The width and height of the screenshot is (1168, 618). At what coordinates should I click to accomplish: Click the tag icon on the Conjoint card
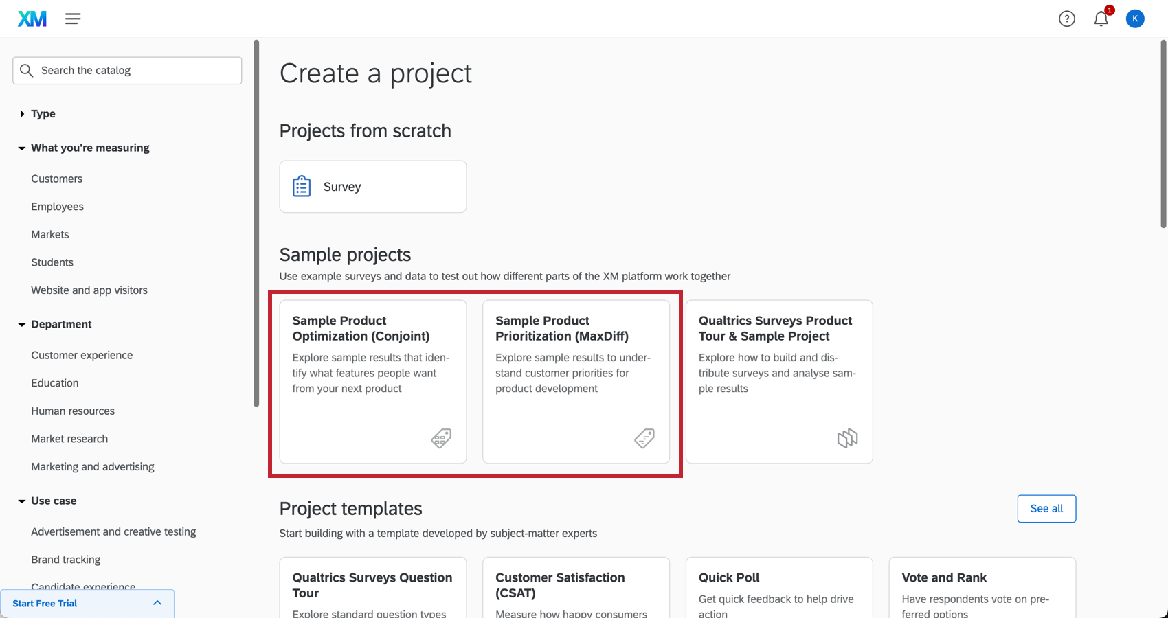pyautogui.click(x=442, y=438)
